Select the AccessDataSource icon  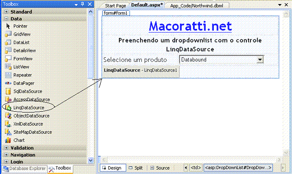tap(8, 99)
